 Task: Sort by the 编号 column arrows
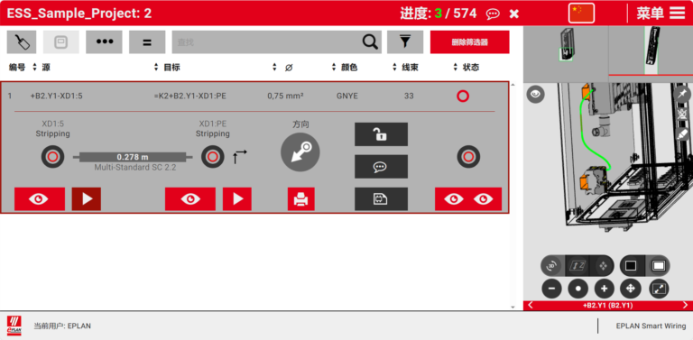34,67
